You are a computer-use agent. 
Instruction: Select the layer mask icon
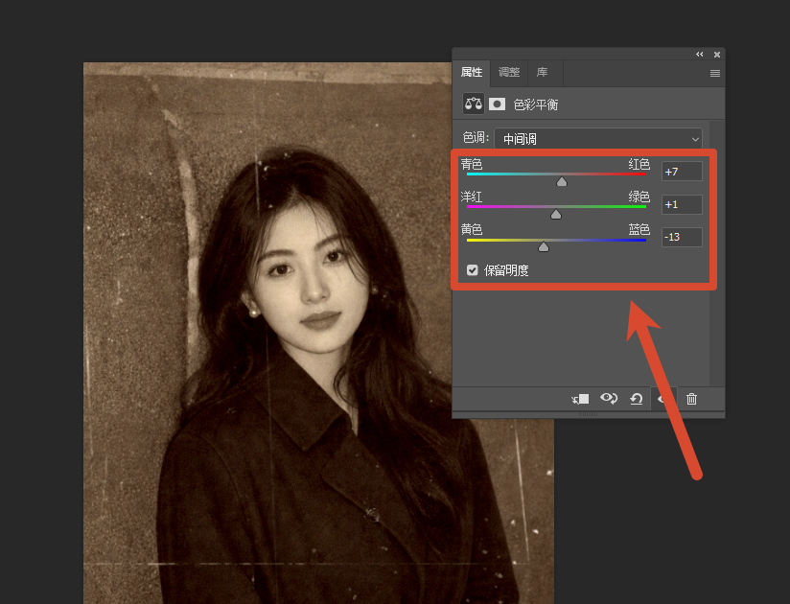497,104
